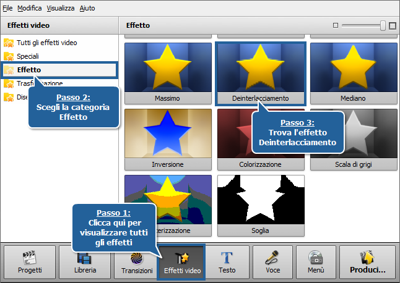
Task: Open the Visualizza menu
Action: pos(61,8)
